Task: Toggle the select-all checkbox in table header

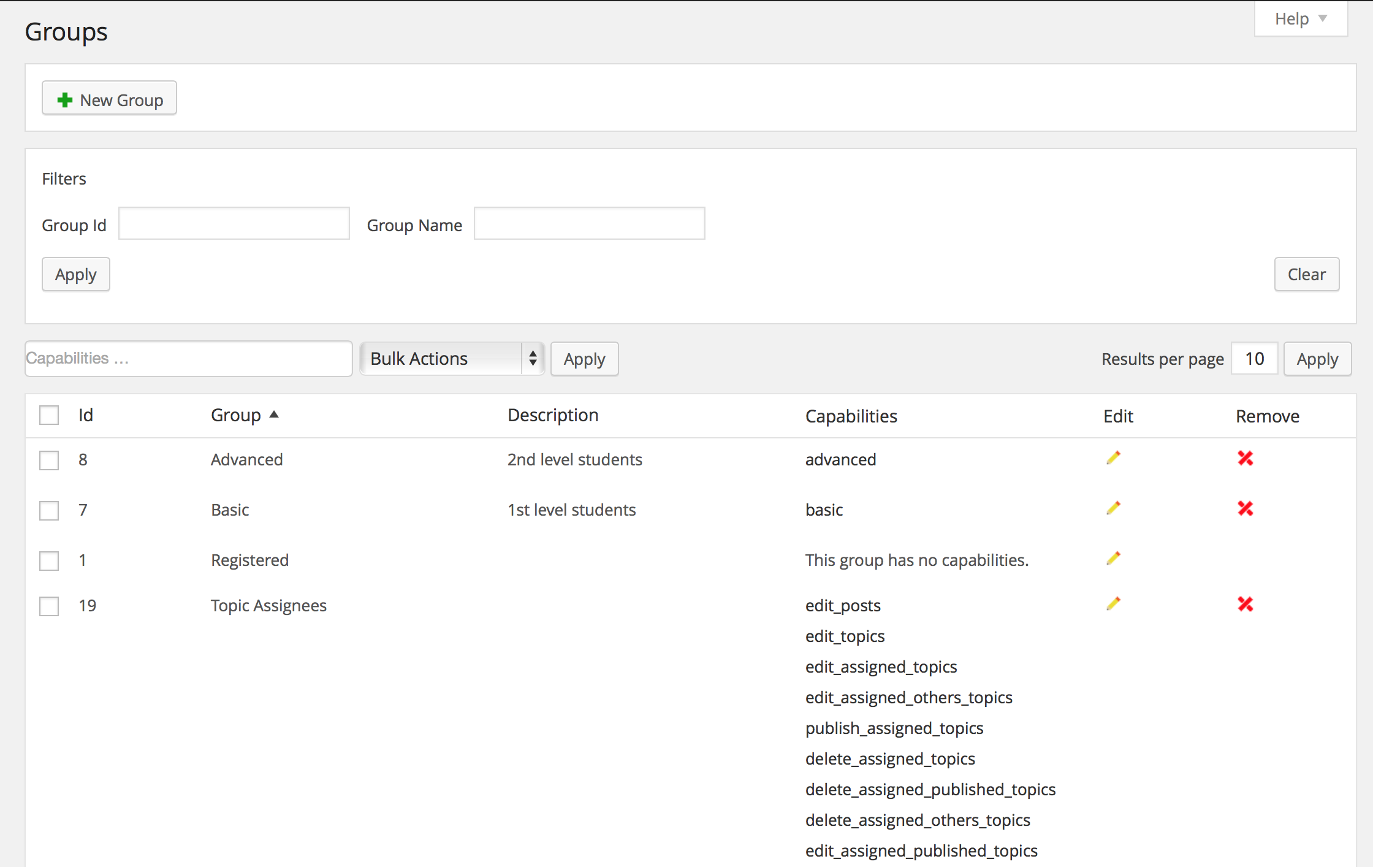Action: [49, 415]
